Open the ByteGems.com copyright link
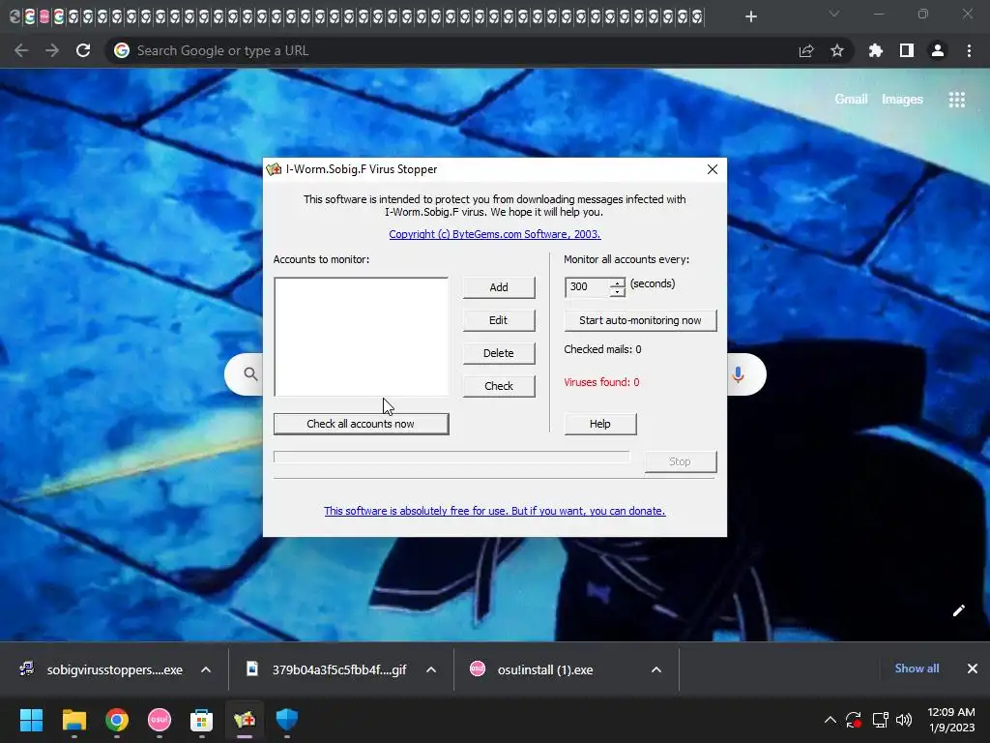The width and height of the screenshot is (990, 743). point(495,234)
